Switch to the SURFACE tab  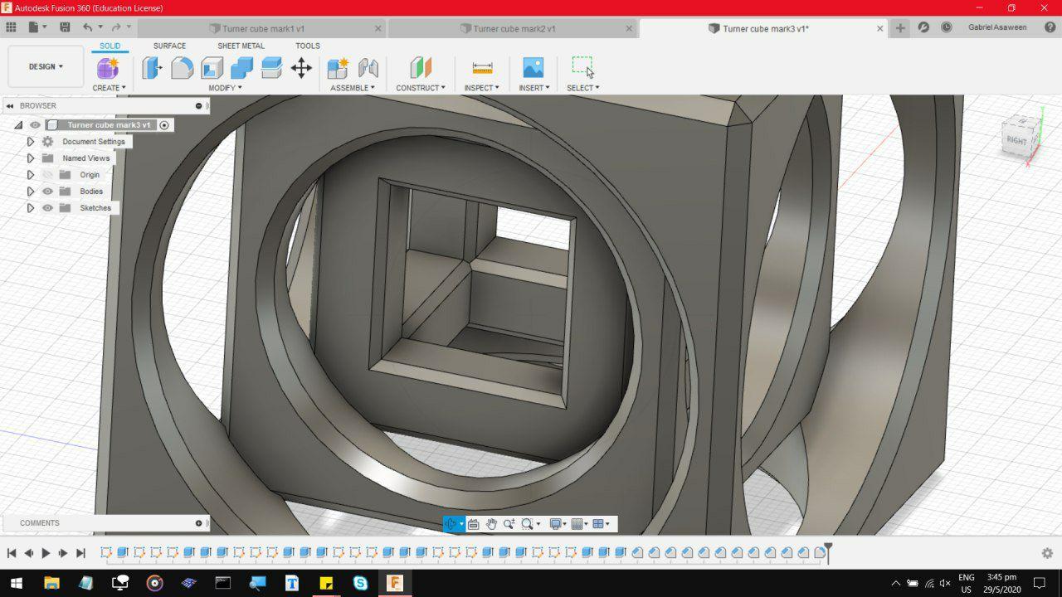pyautogui.click(x=169, y=46)
